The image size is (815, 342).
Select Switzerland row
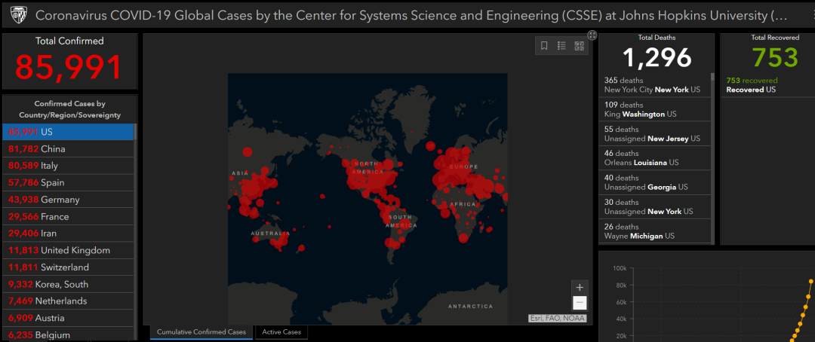pos(68,267)
